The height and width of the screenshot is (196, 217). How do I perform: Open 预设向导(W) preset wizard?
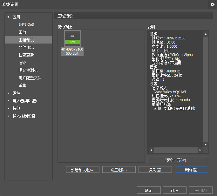pyautogui.click(x=177, y=160)
